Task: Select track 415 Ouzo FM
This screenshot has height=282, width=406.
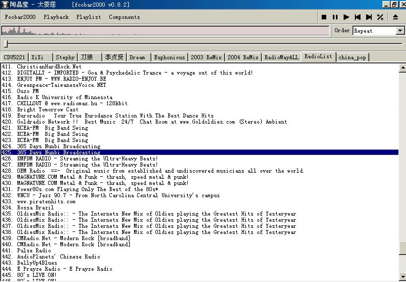Action: click(x=199, y=91)
